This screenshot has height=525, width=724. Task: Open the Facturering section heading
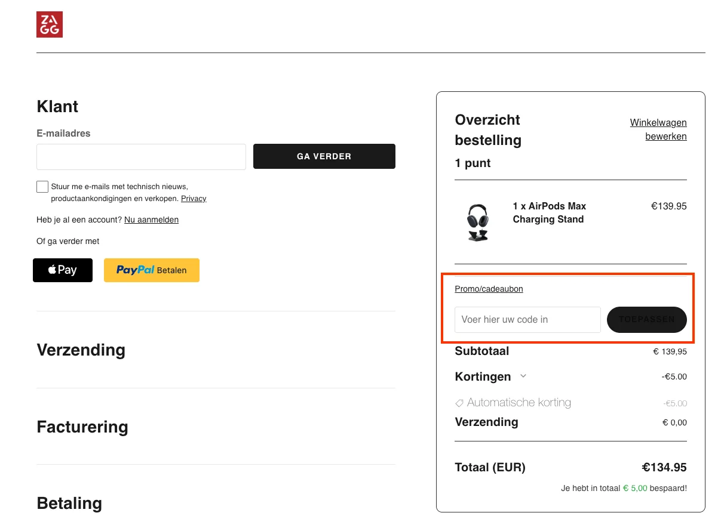pyautogui.click(x=82, y=427)
